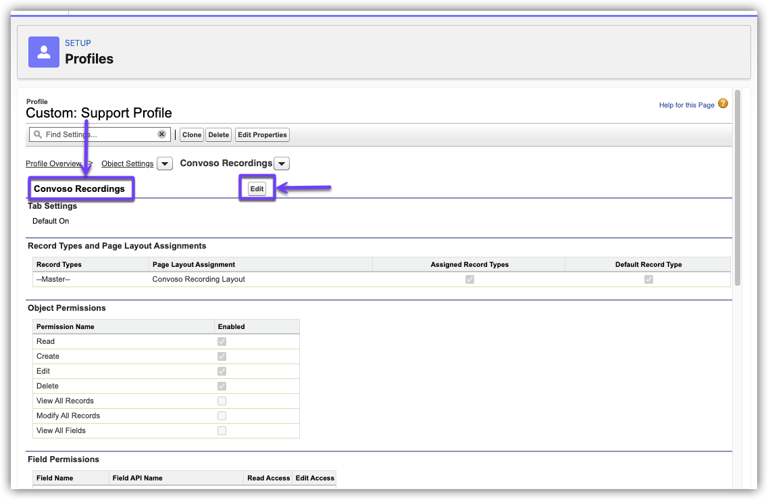Clear the Find Settings search box
The image size is (768, 500).
click(162, 134)
